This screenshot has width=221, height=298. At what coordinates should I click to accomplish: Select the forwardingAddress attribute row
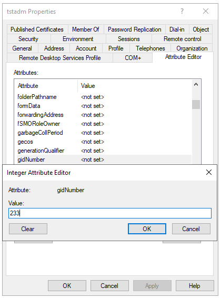click(104, 115)
